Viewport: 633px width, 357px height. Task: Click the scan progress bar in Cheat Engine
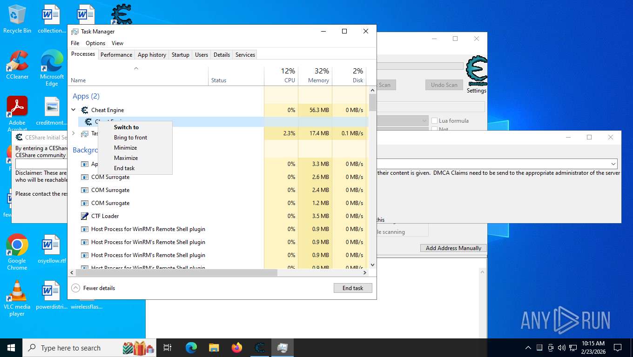point(420,66)
